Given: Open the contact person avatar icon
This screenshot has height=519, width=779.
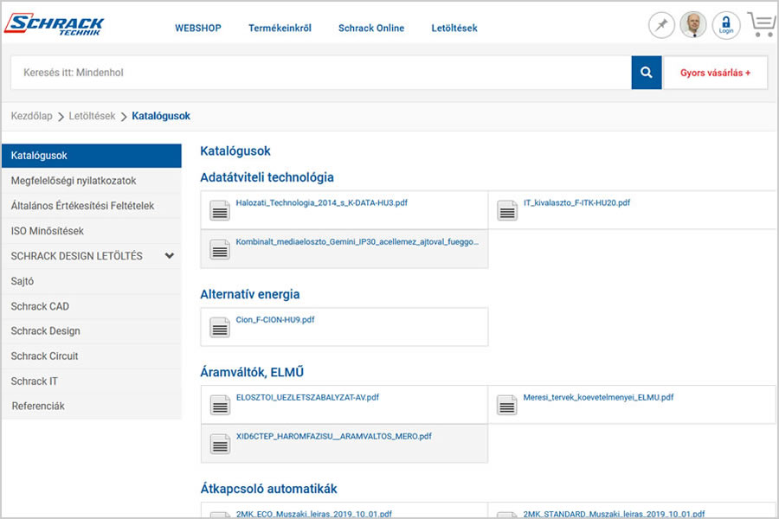Looking at the screenshot, I should 693,25.
